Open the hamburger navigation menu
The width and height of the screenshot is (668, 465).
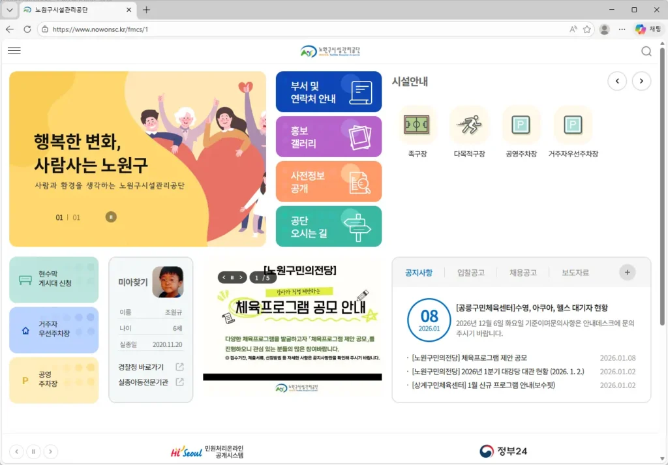14,51
